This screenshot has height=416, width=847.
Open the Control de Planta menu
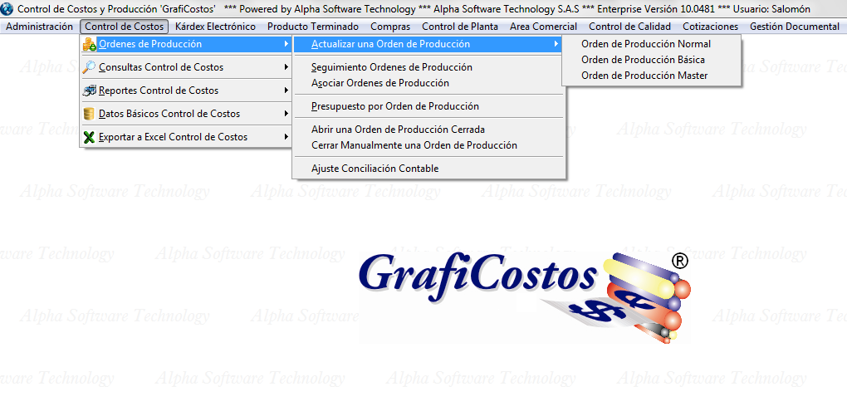[x=460, y=27]
